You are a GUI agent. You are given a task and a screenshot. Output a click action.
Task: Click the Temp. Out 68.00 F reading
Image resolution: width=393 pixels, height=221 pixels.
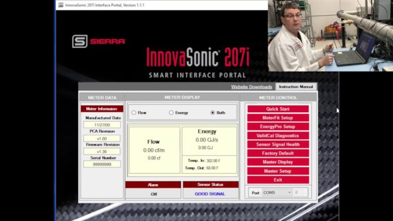click(x=202, y=168)
